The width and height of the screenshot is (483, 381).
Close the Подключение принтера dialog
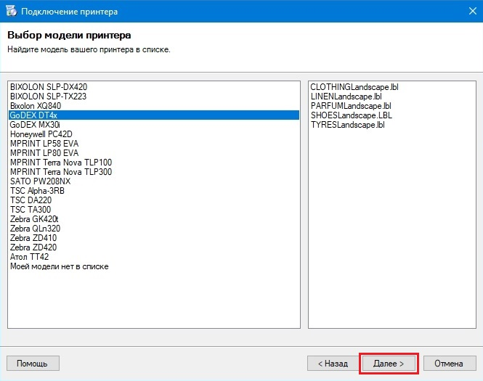pyautogui.click(x=473, y=11)
